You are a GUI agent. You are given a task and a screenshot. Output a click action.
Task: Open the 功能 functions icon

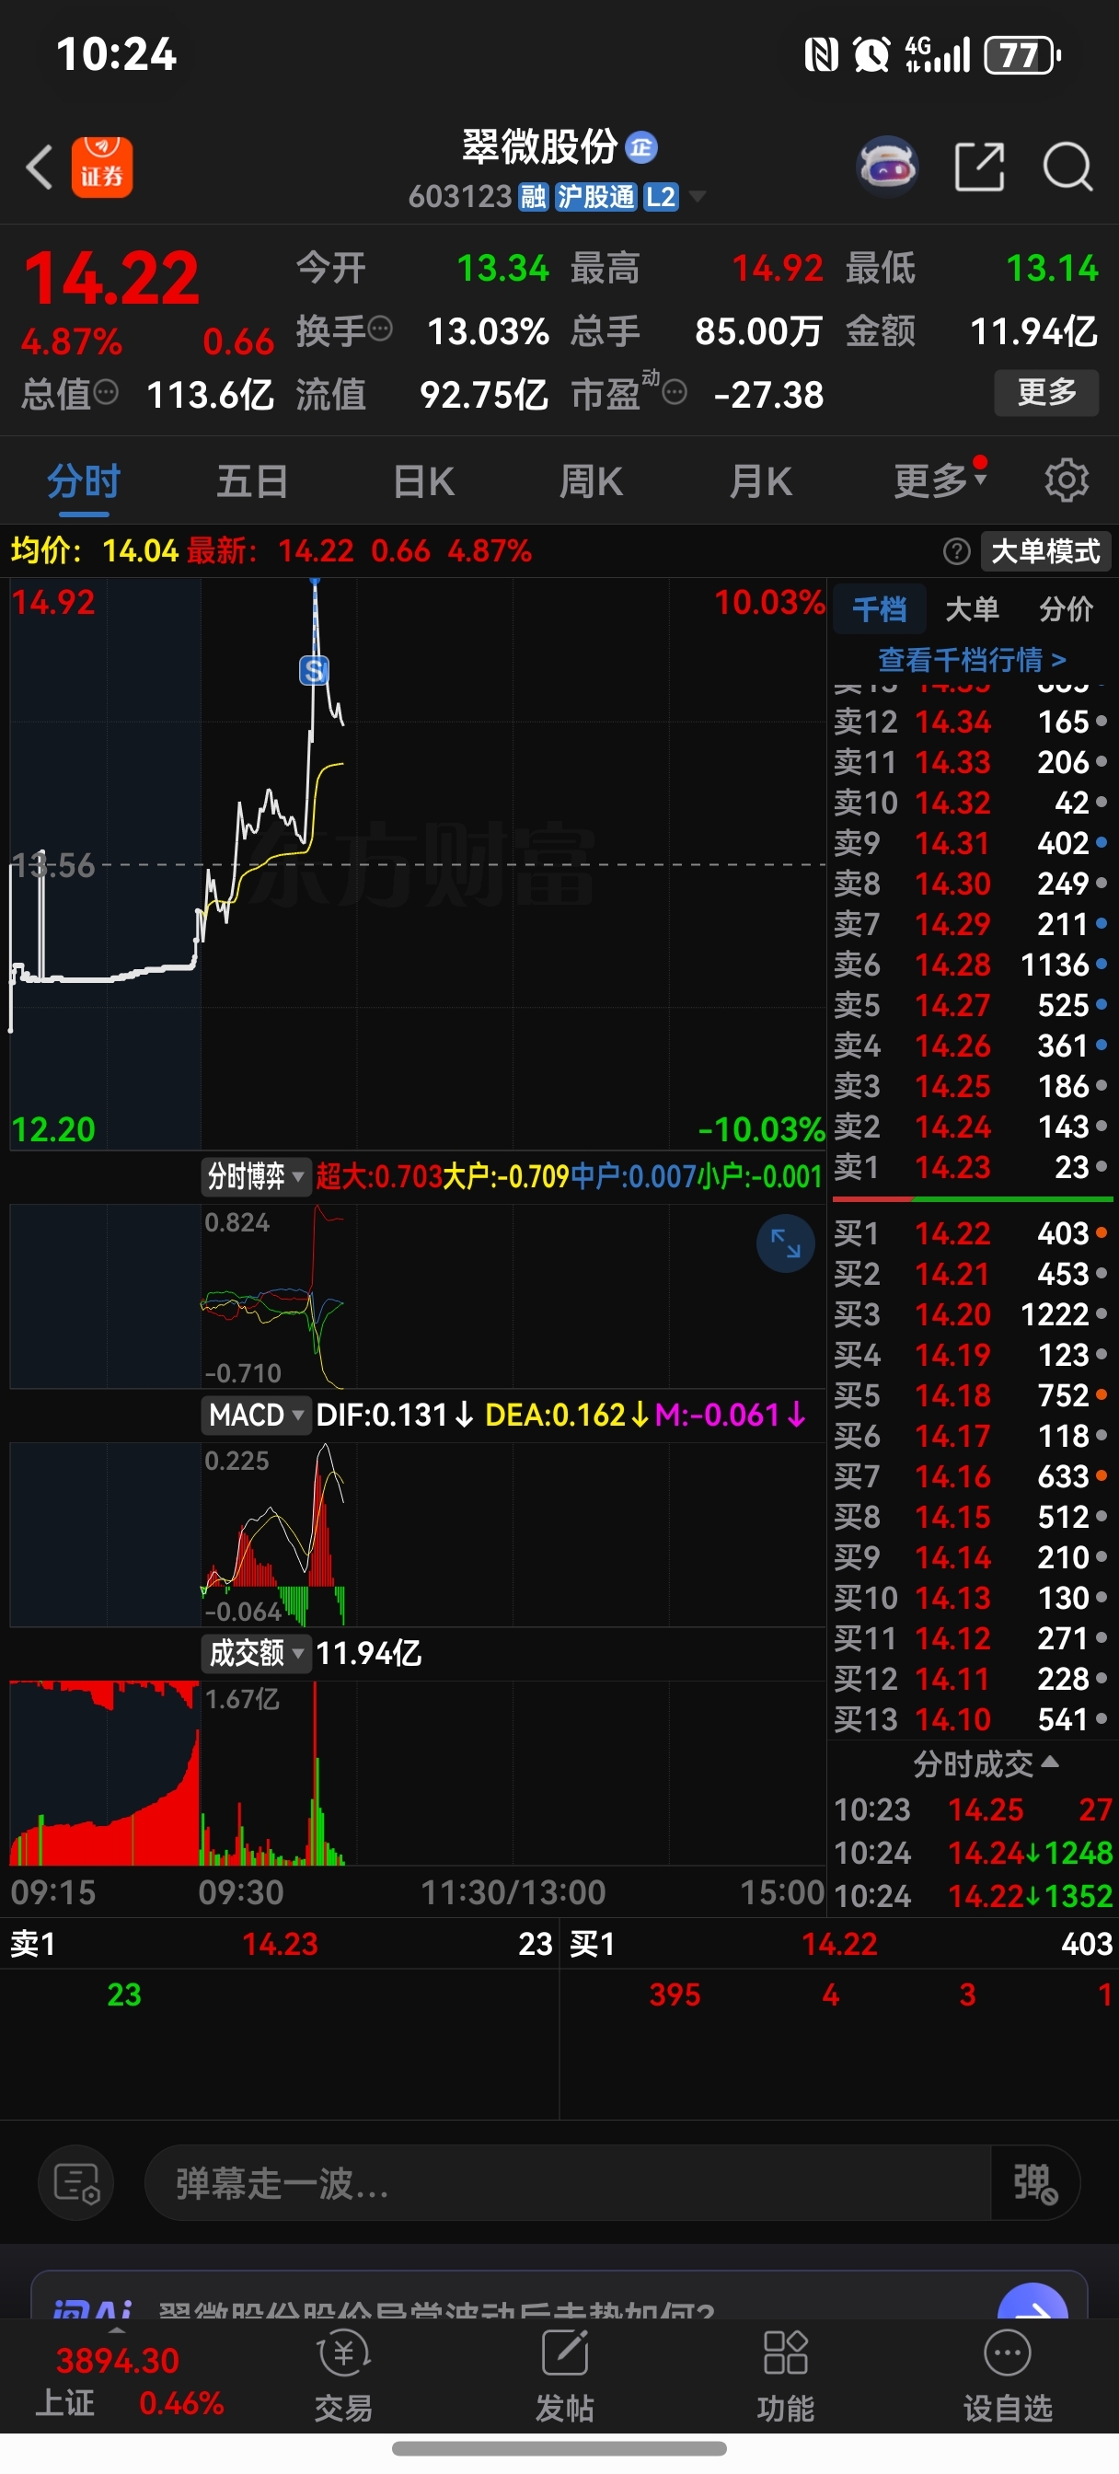[785, 2376]
